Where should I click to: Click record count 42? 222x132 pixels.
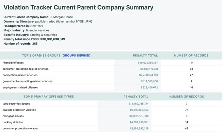pyautogui.click(x=187, y=128)
